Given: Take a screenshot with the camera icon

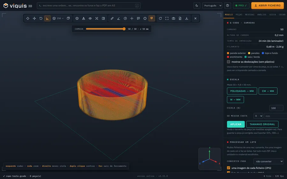Looking at the screenshot, I should (173, 18).
